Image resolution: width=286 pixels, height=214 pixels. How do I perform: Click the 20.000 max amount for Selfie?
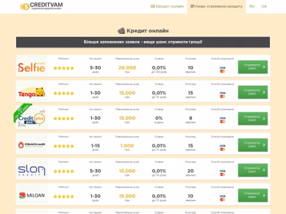(x=127, y=68)
